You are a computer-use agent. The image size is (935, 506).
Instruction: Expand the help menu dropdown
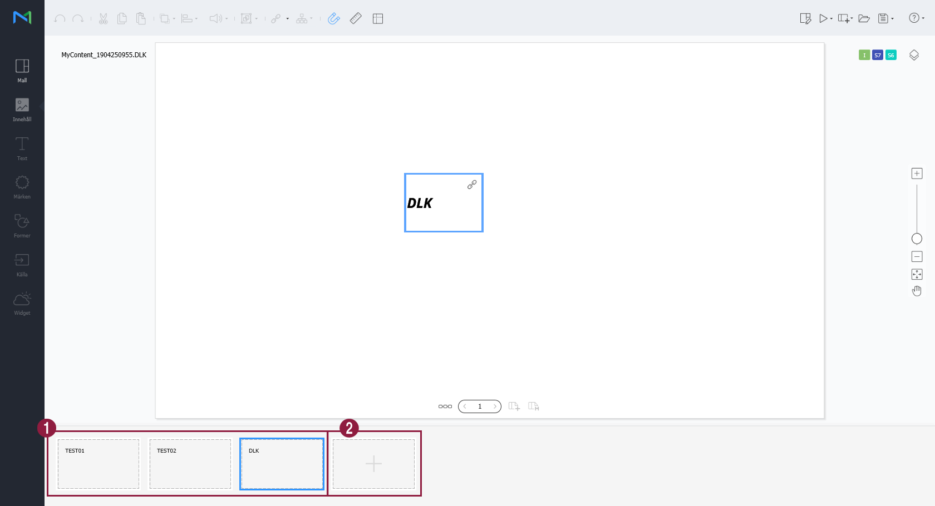[923, 18]
